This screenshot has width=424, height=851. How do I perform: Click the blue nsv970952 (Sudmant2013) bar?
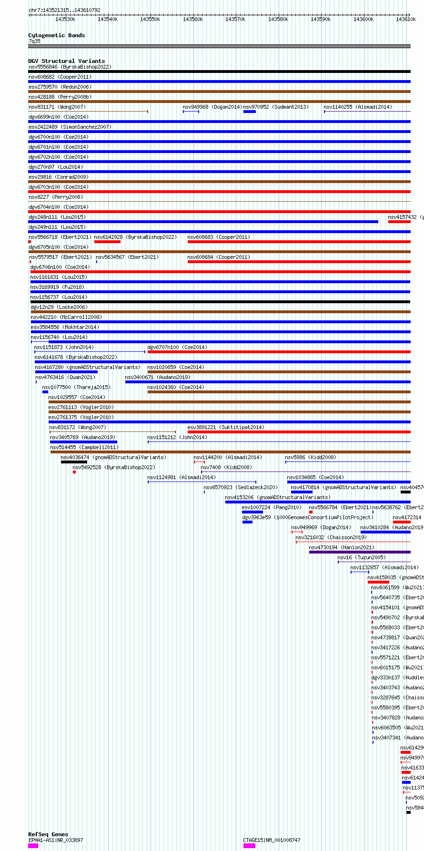(x=250, y=112)
